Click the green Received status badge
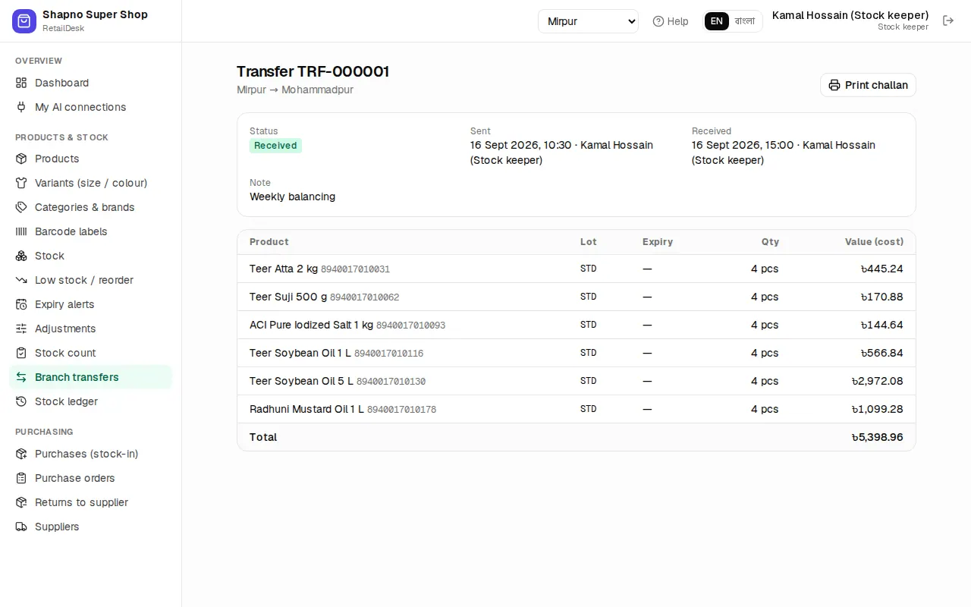The width and height of the screenshot is (971, 607). click(x=275, y=146)
